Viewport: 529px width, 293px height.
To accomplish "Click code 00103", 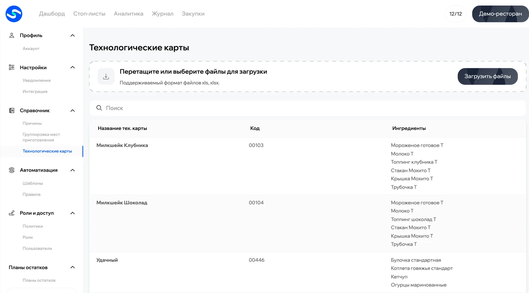I will point(256,145).
